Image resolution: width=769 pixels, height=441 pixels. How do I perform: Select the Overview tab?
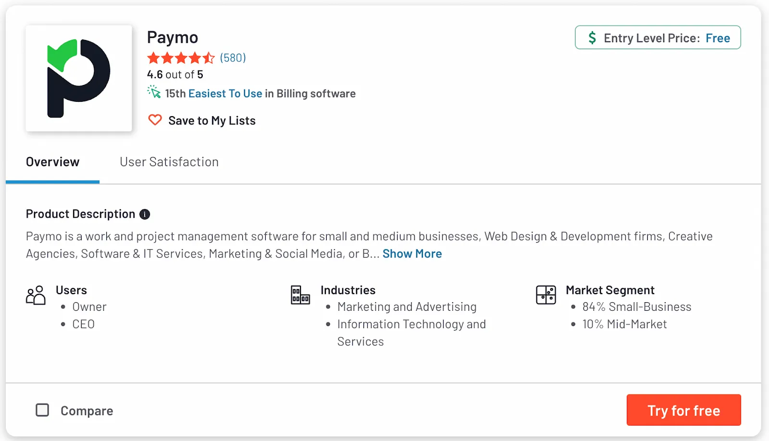pos(53,162)
